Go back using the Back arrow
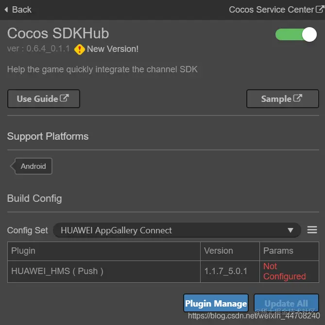The image size is (325, 325). point(18,10)
